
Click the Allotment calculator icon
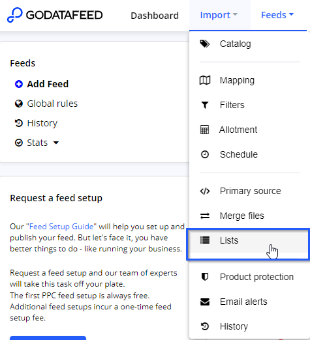(204, 130)
